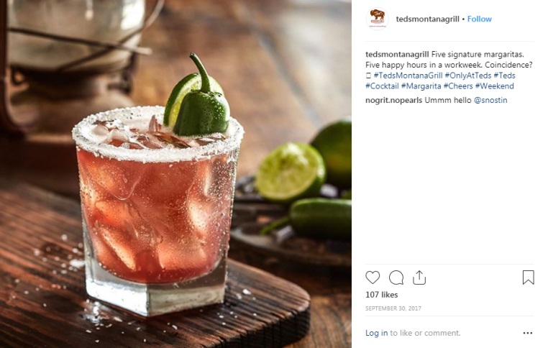Like the post with the heart icon
Viewport: 548px width, 348px height.
373,278
